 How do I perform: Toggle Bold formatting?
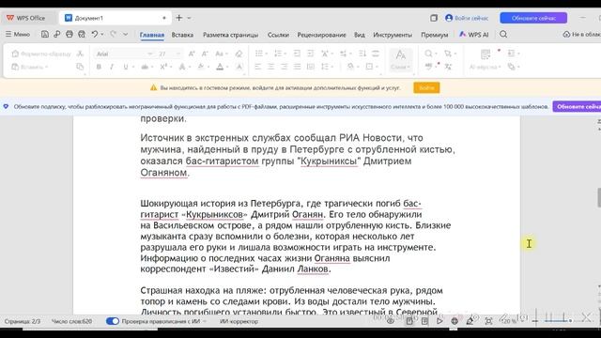[99, 67]
